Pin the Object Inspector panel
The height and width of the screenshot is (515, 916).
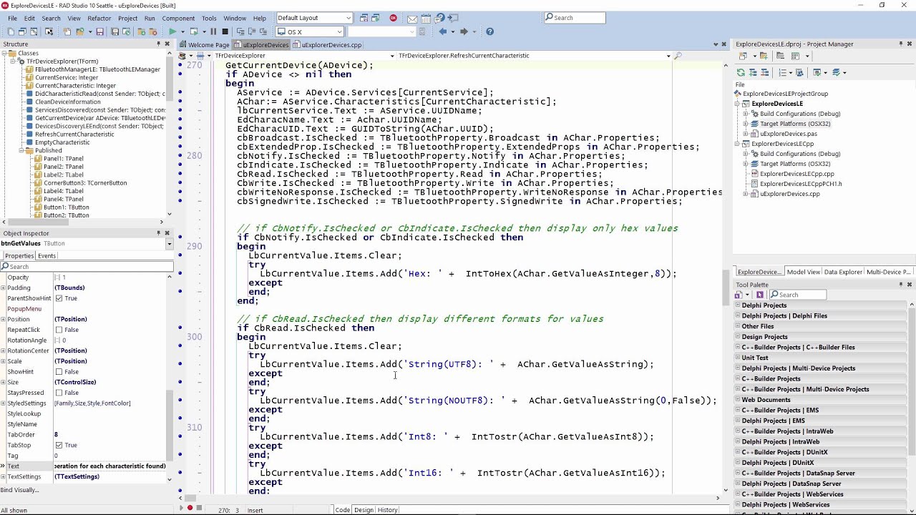tap(159, 233)
